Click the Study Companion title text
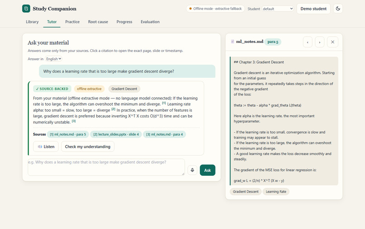Screen dimensions: 365x229 pyautogui.click(x=54, y=9)
